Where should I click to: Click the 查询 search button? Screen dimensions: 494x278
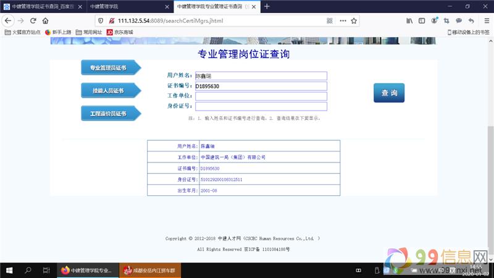tap(389, 93)
